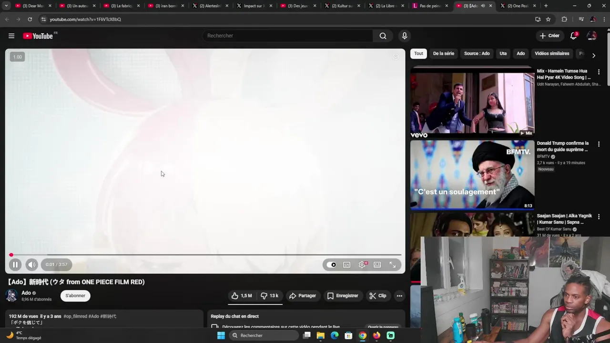Select the Uta filter chip
This screenshot has height=343, width=610.
(503, 54)
